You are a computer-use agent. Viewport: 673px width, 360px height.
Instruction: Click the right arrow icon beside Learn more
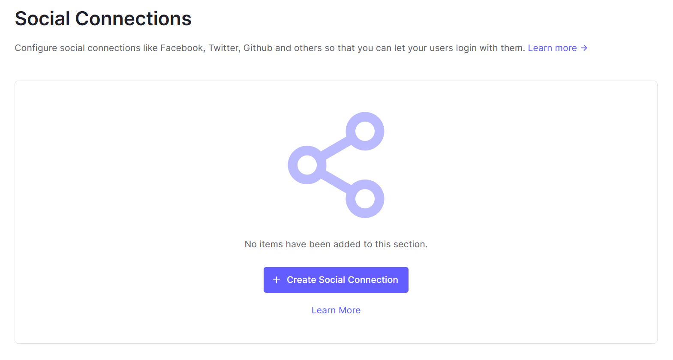coord(584,48)
